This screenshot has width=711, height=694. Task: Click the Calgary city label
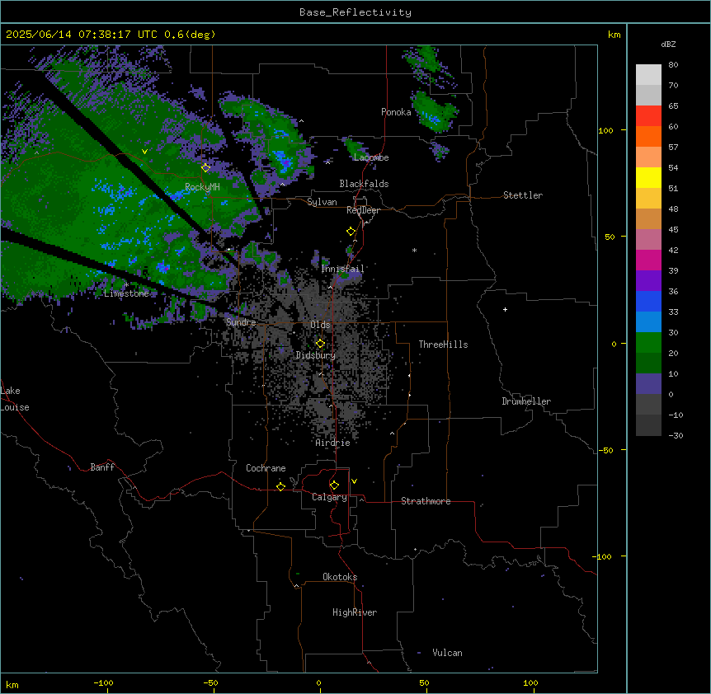(x=329, y=497)
